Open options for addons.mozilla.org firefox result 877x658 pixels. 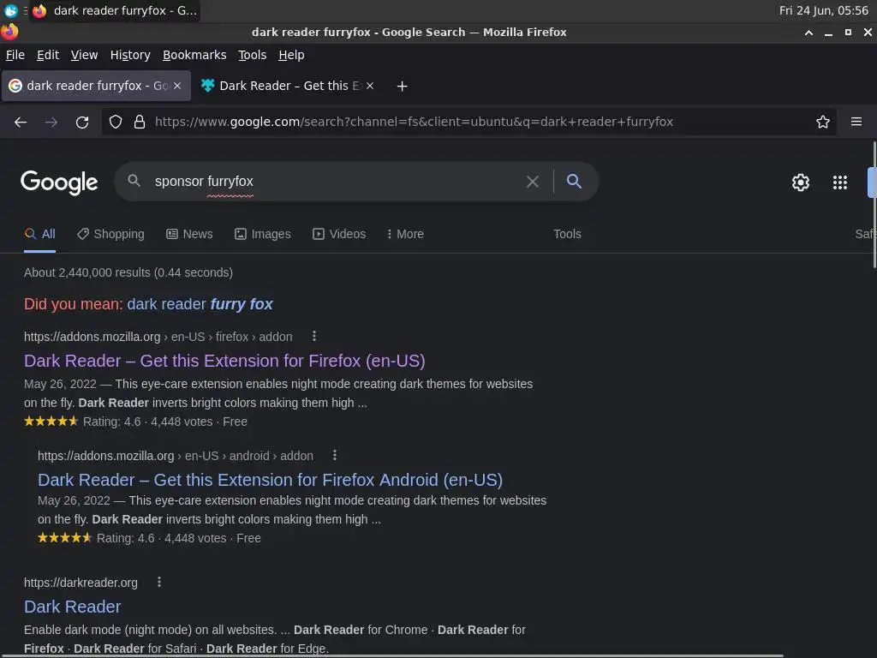coord(314,336)
